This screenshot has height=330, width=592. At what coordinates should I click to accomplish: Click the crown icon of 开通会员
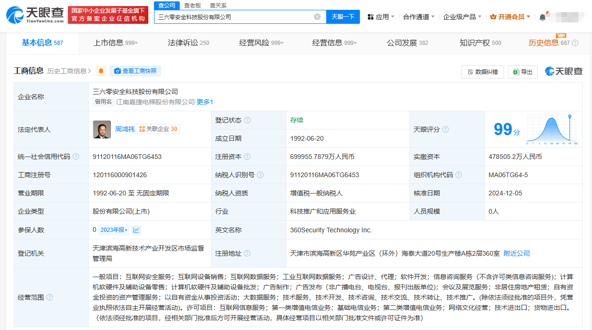(x=493, y=17)
